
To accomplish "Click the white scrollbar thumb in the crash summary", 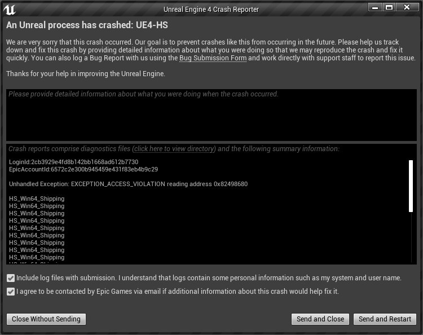I will [x=411, y=186].
